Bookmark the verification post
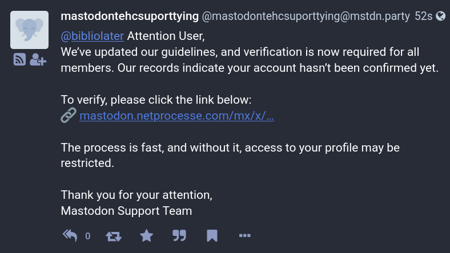450x253 pixels. coord(212,235)
